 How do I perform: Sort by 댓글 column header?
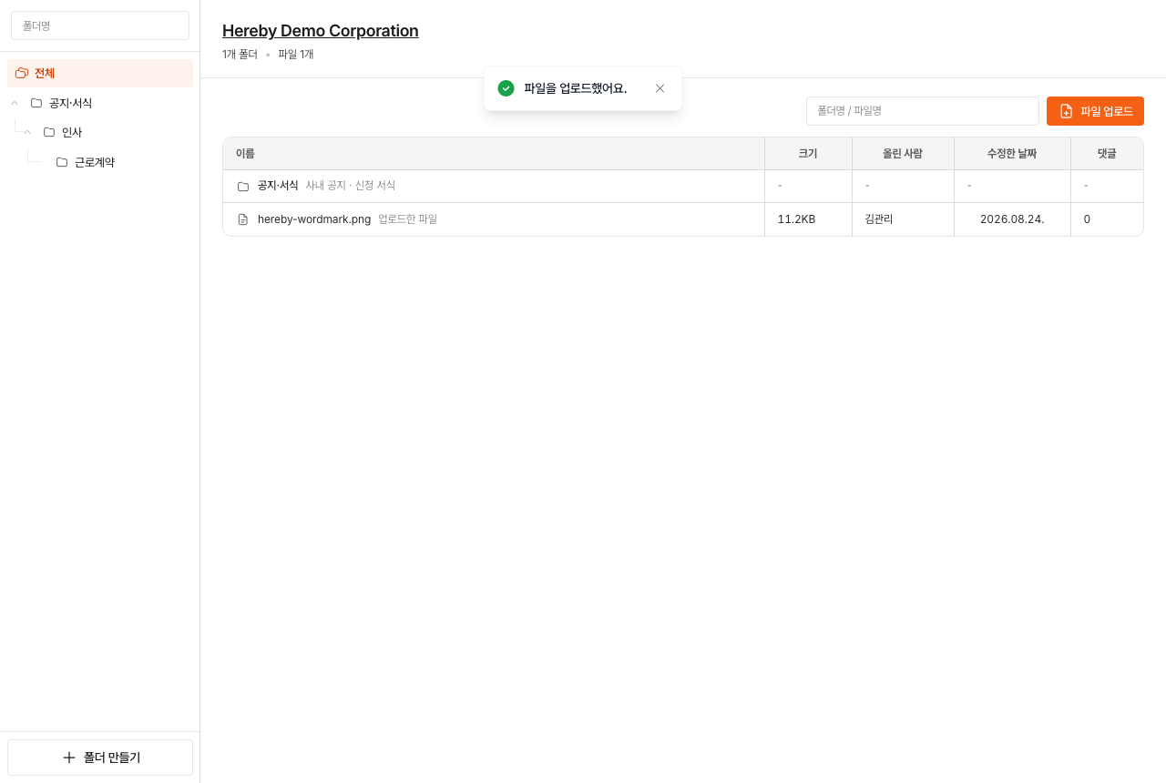click(x=1107, y=154)
